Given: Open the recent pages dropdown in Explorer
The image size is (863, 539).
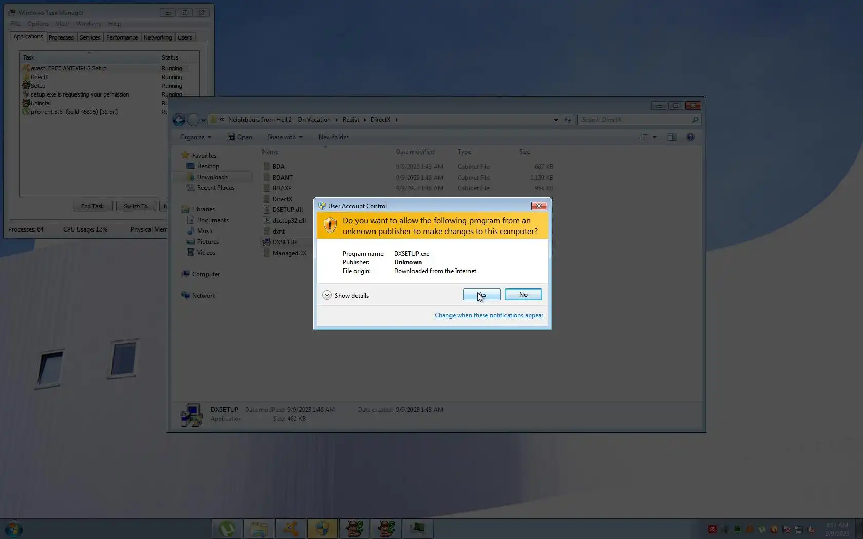Looking at the screenshot, I should 204,120.
